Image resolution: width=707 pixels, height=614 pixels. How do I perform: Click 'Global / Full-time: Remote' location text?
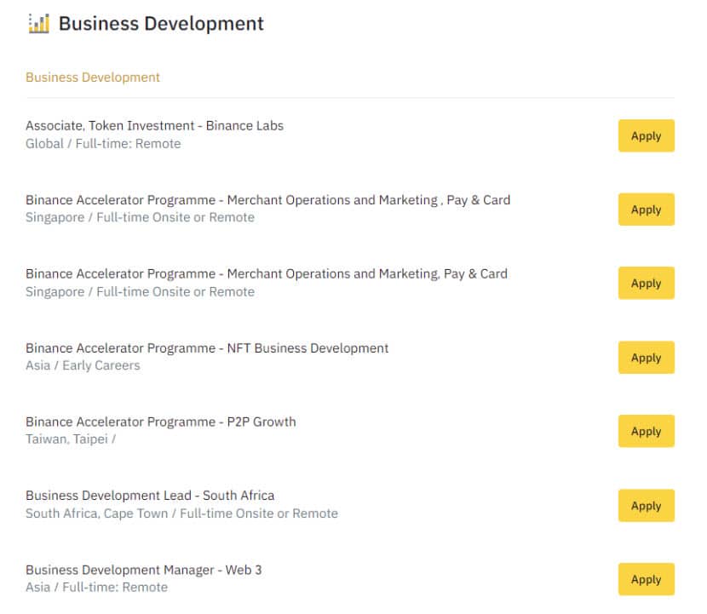(103, 144)
